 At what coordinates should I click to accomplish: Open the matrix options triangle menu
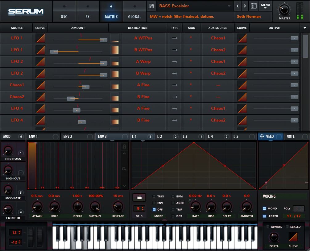click(x=305, y=28)
